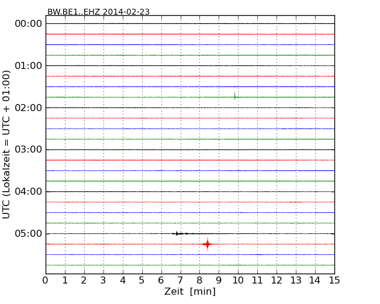Select the 05:00 time label
The width and height of the screenshot is (380, 304).
pyautogui.click(x=29, y=233)
